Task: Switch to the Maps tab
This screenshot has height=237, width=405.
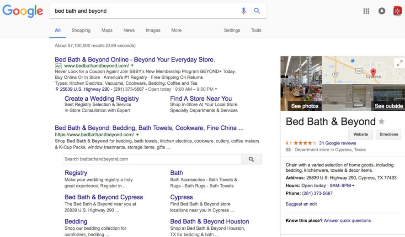Action: [107, 31]
